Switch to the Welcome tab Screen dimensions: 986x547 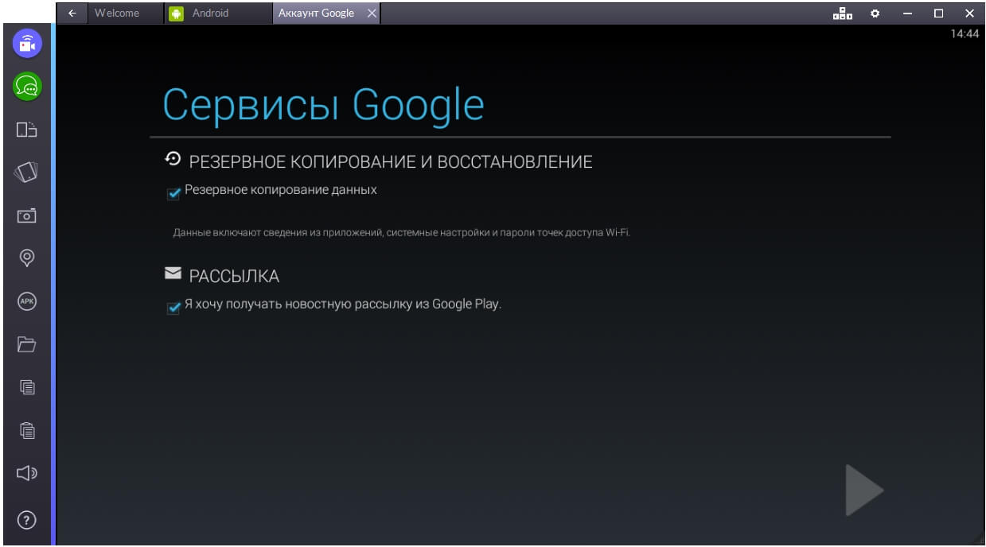pyautogui.click(x=116, y=13)
